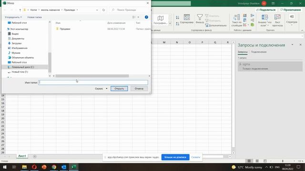Switch to Page Layout view

click(257, 161)
